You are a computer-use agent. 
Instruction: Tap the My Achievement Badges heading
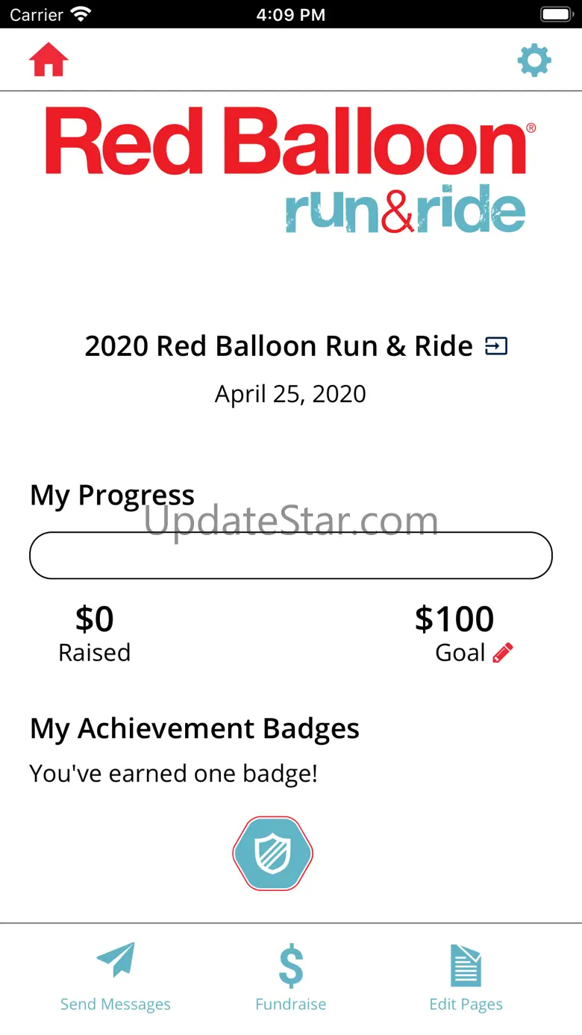(195, 728)
